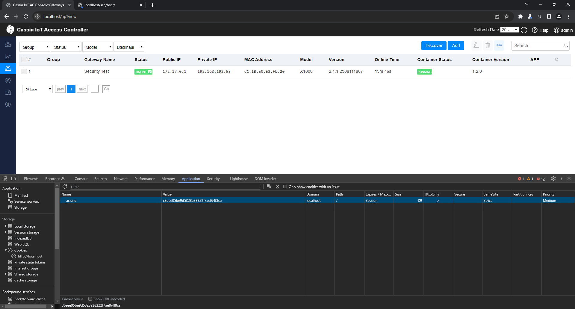Click the prev pagination button

tap(60, 89)
